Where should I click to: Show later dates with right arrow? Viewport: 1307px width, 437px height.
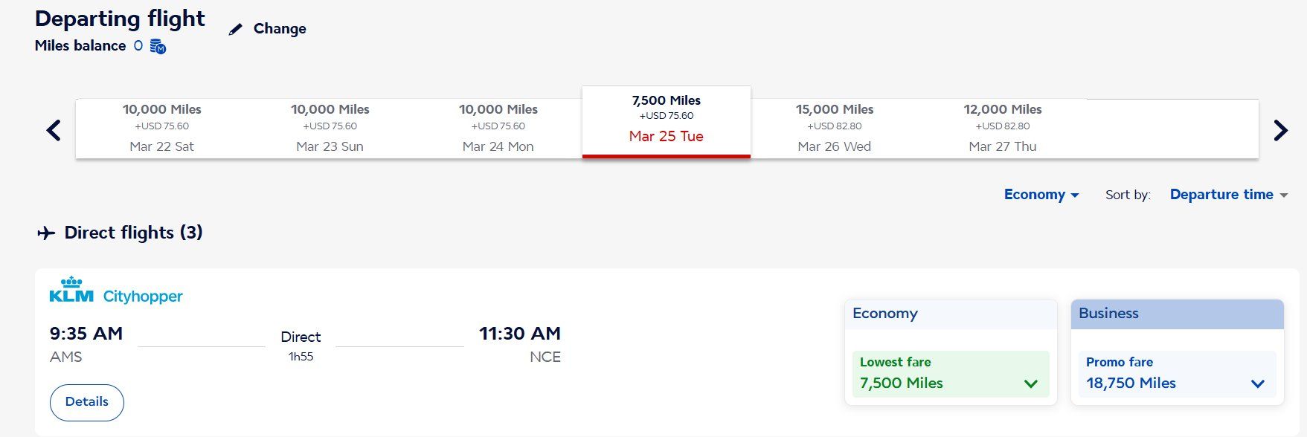tap(1280, 131)
